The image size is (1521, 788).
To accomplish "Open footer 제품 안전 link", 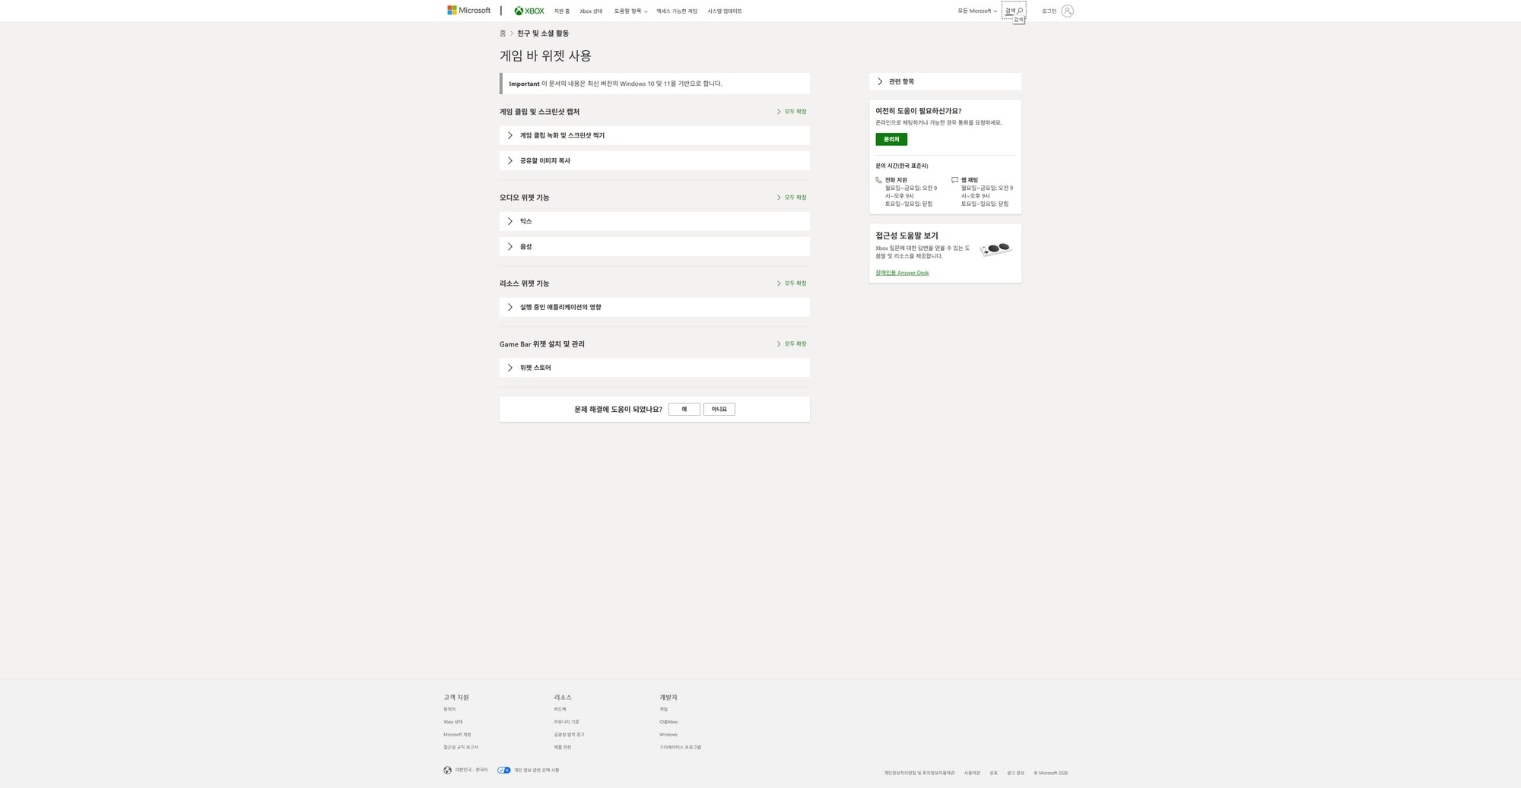I will (563, 748).
